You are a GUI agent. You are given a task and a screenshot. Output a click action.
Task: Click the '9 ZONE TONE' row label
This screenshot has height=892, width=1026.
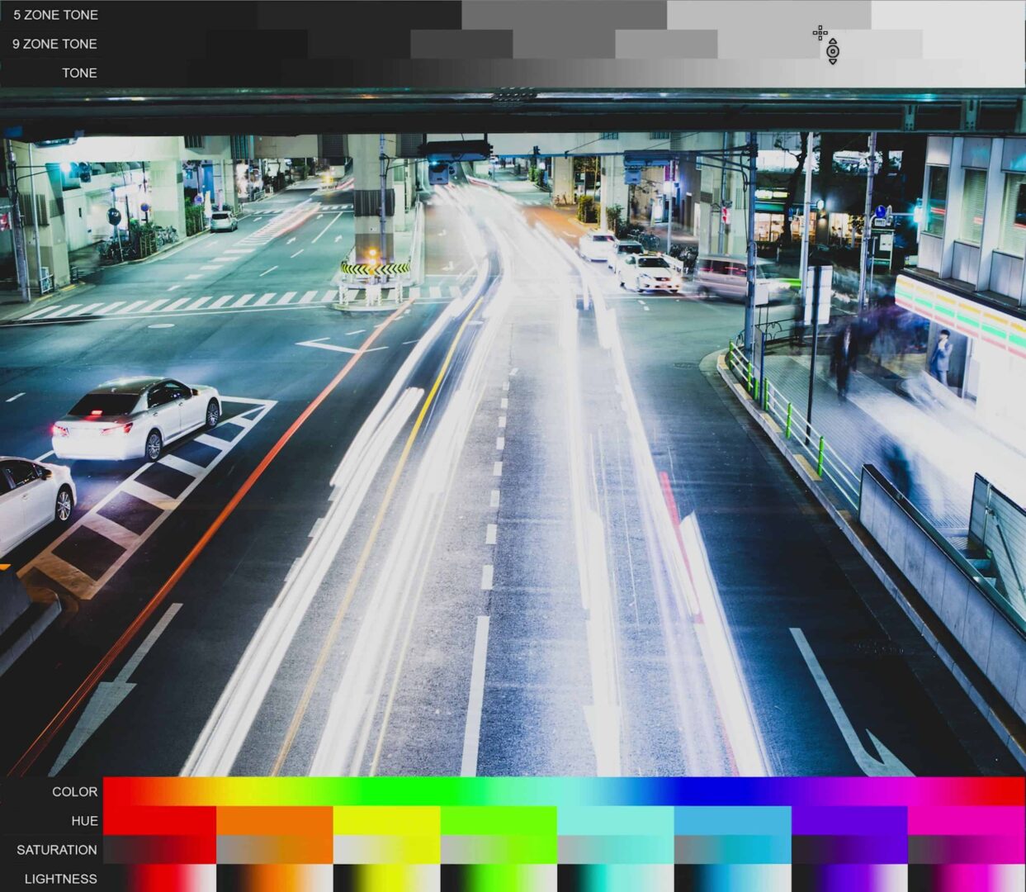(x=54, y=44)
